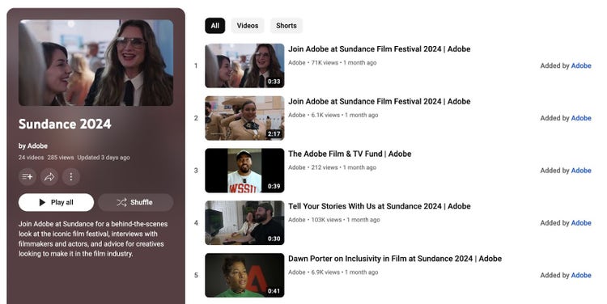Click Adobe link in video 4 Added by
The width and height of the screenshot is (607, 304).
point(581,223)
